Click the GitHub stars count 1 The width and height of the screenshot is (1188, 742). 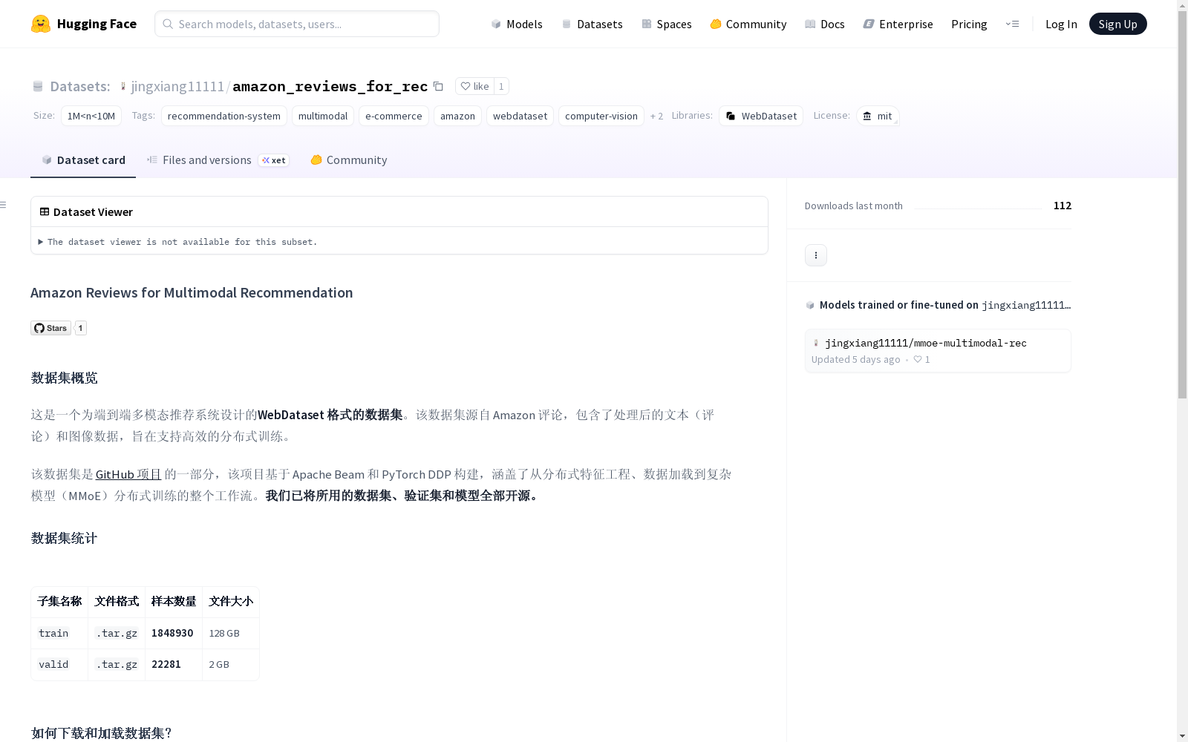[x=81, y=328]
